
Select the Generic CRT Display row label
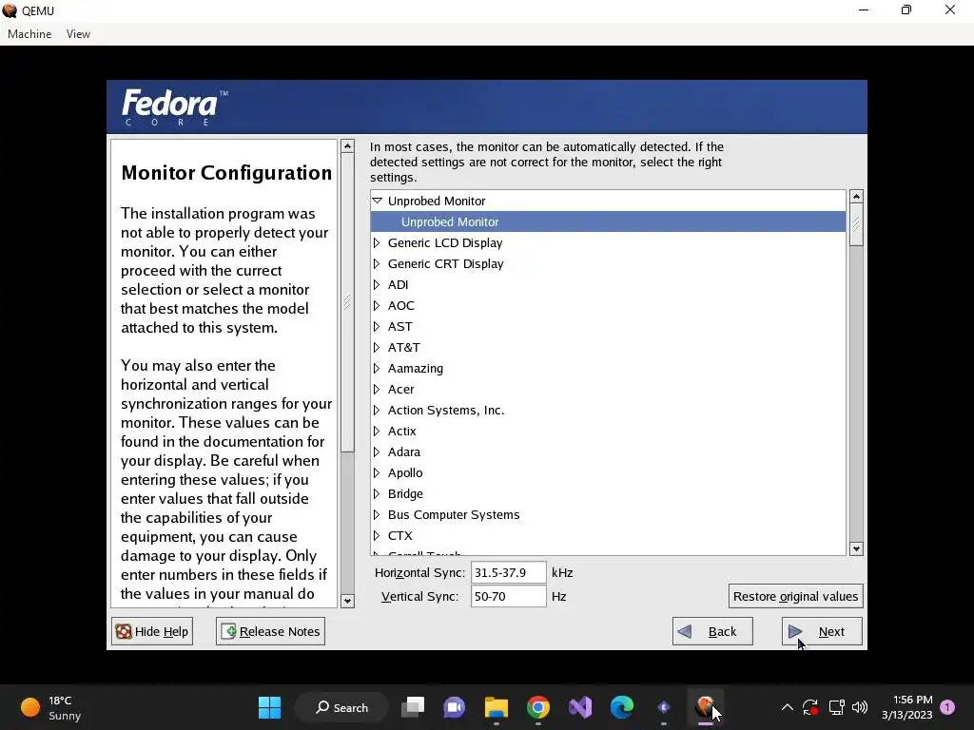[445, 264]
